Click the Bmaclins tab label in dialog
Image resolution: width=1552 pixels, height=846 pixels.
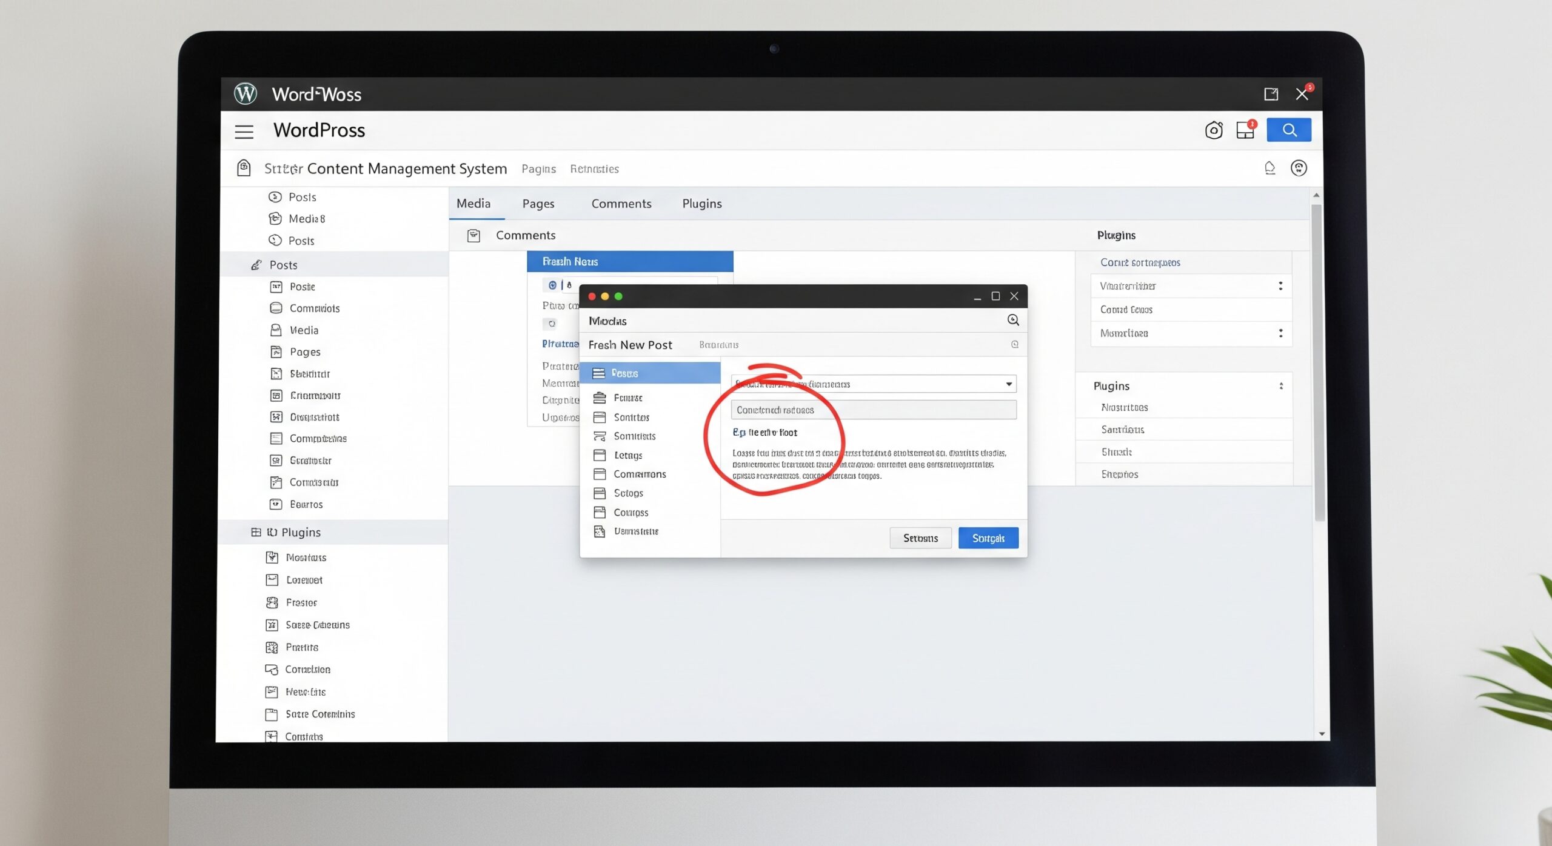coord(719,345)
